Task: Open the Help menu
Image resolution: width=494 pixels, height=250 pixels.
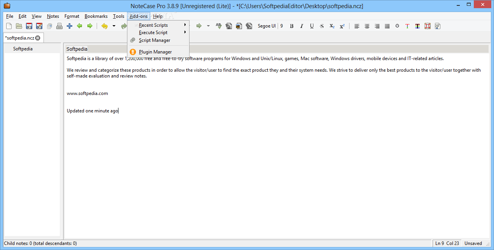Action: [158, 16]
